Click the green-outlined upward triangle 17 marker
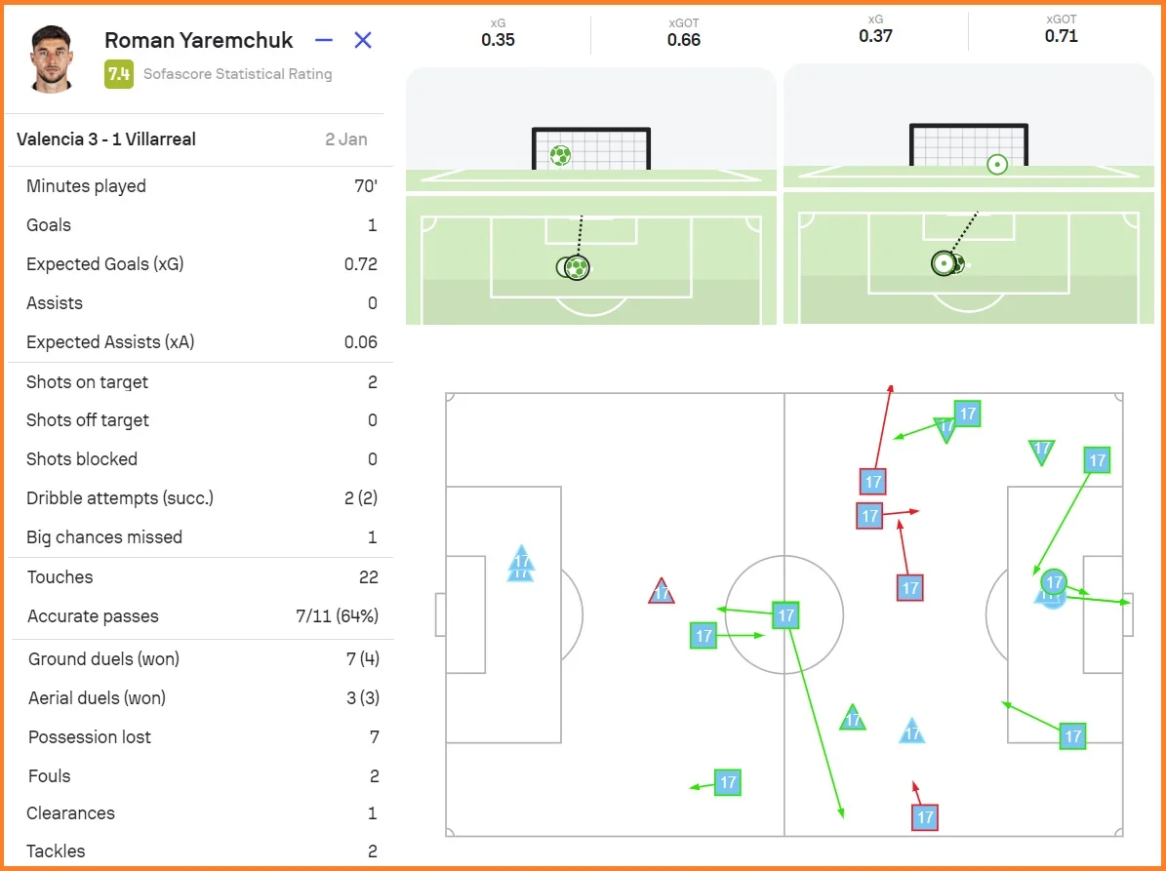This screenshot has width=1166, height=871. pyautogui.click(x=853, y=719)
